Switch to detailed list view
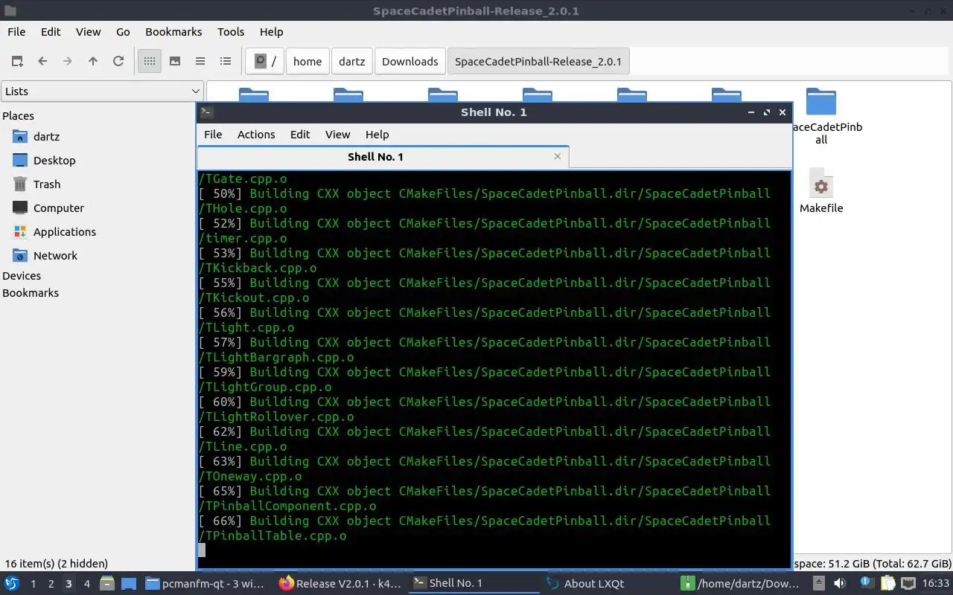 [226, 61]
